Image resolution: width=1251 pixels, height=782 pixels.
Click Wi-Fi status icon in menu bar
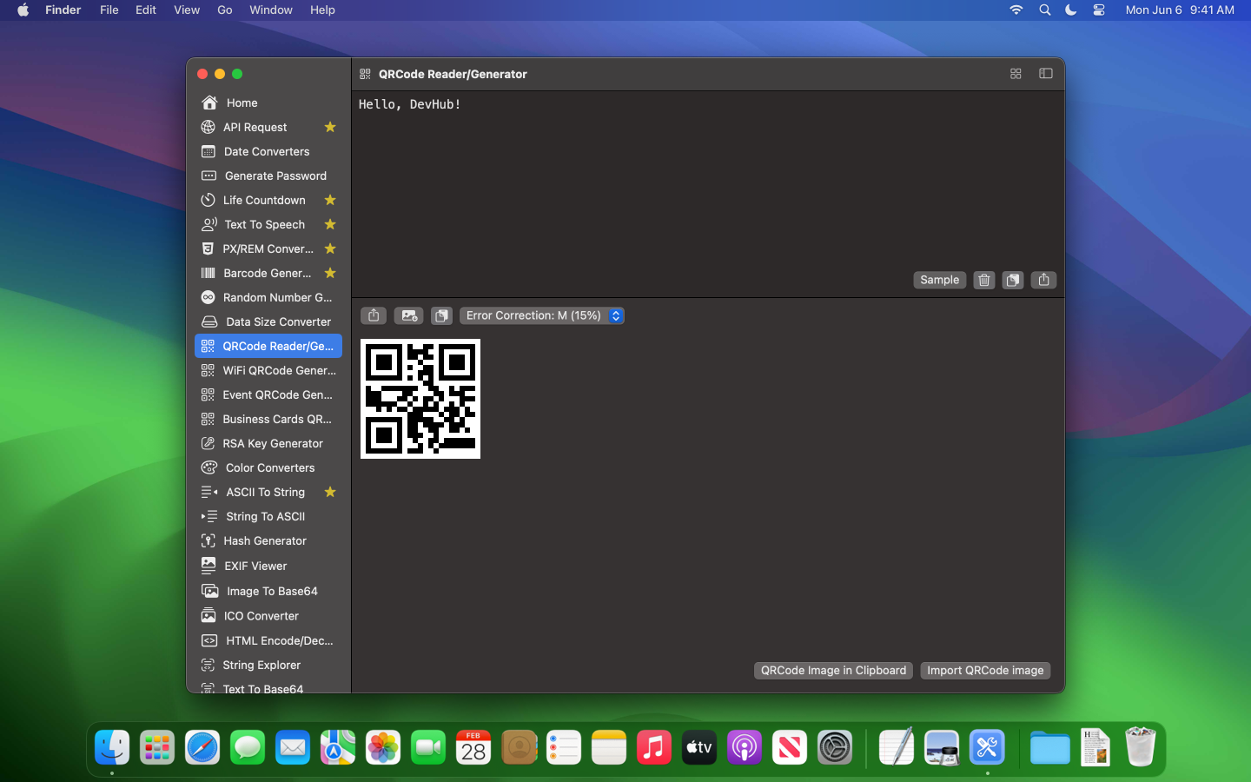[x=1016, y=10]
